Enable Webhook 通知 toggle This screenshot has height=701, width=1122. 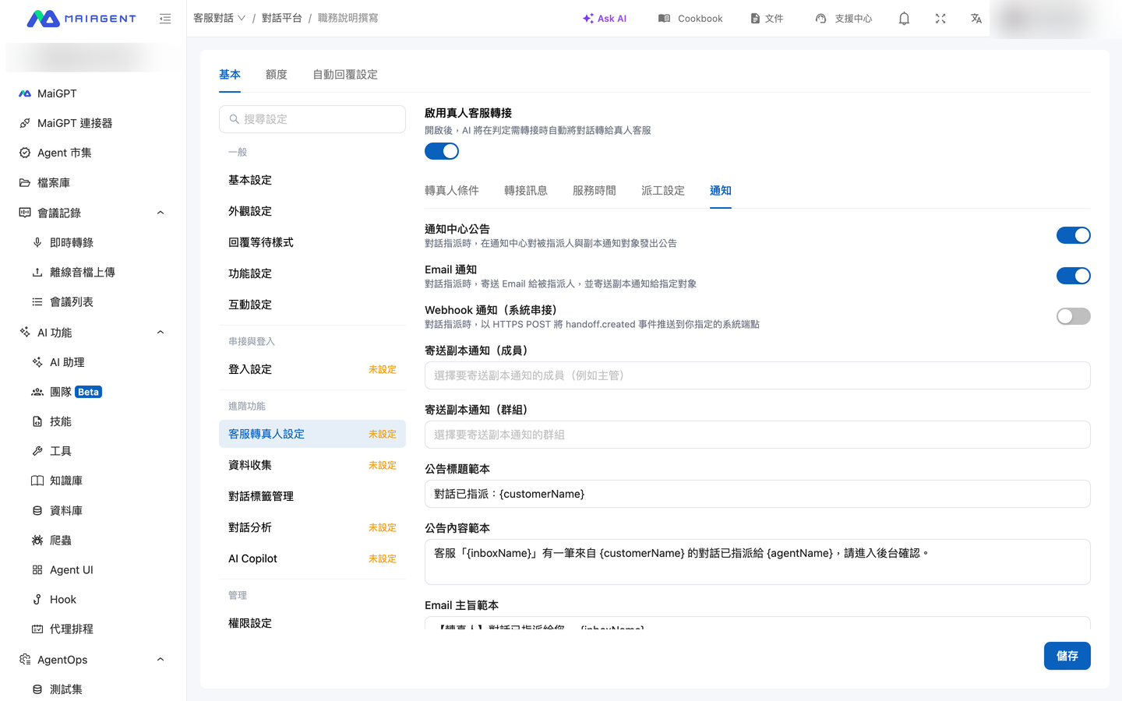coord(1073,316)
